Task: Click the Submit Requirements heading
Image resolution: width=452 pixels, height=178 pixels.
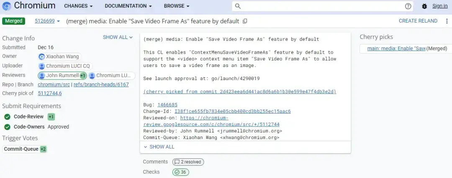Action: point(32,106)
